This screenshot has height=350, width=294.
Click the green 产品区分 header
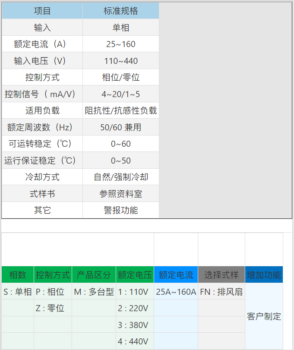pos(94,275)
